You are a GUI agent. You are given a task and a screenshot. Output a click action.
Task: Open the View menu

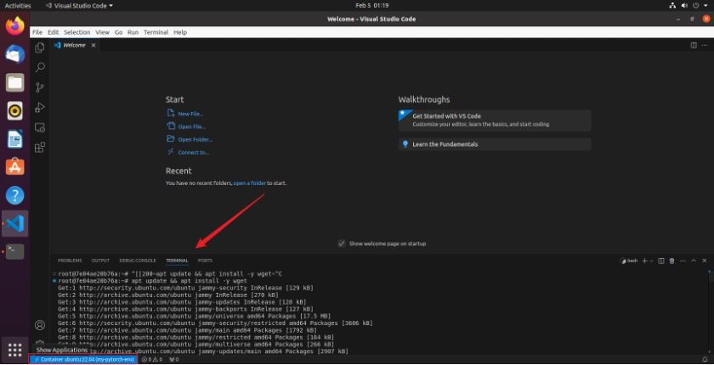pos(103,32)
